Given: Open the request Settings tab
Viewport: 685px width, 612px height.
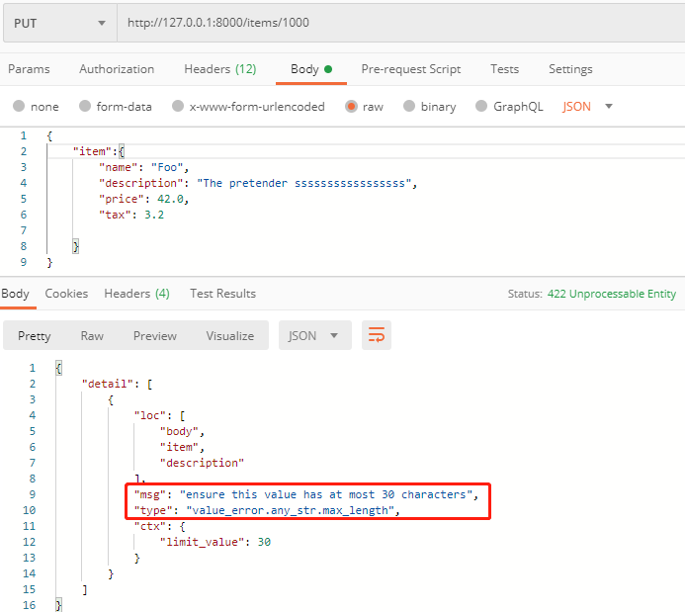Looking at the screenshot, I should 570,69.
